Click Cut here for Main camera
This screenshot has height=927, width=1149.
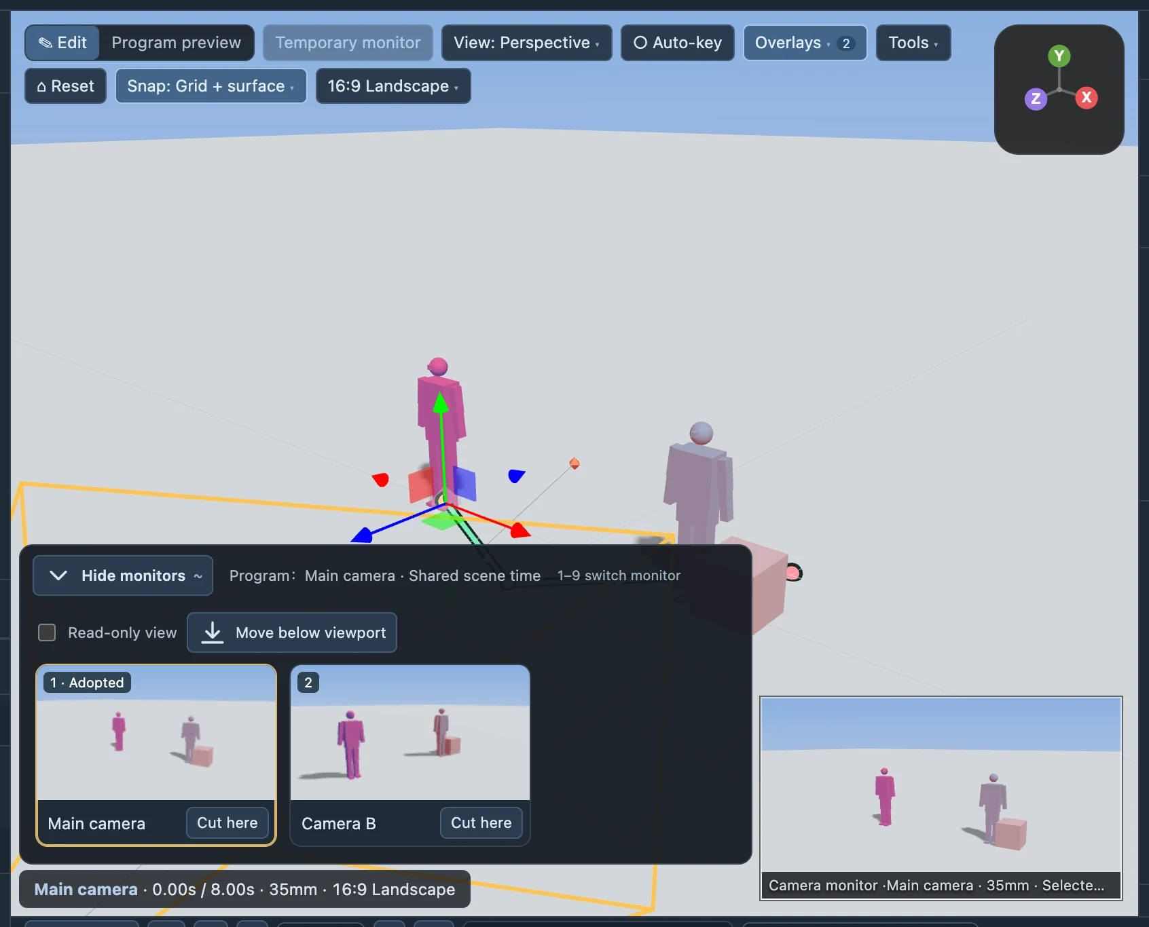227,822
